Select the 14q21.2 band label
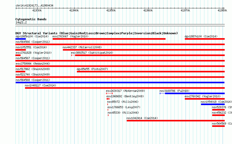Image resolution: width=232 pixels, height=144 pixels. [x=21, y=22]
